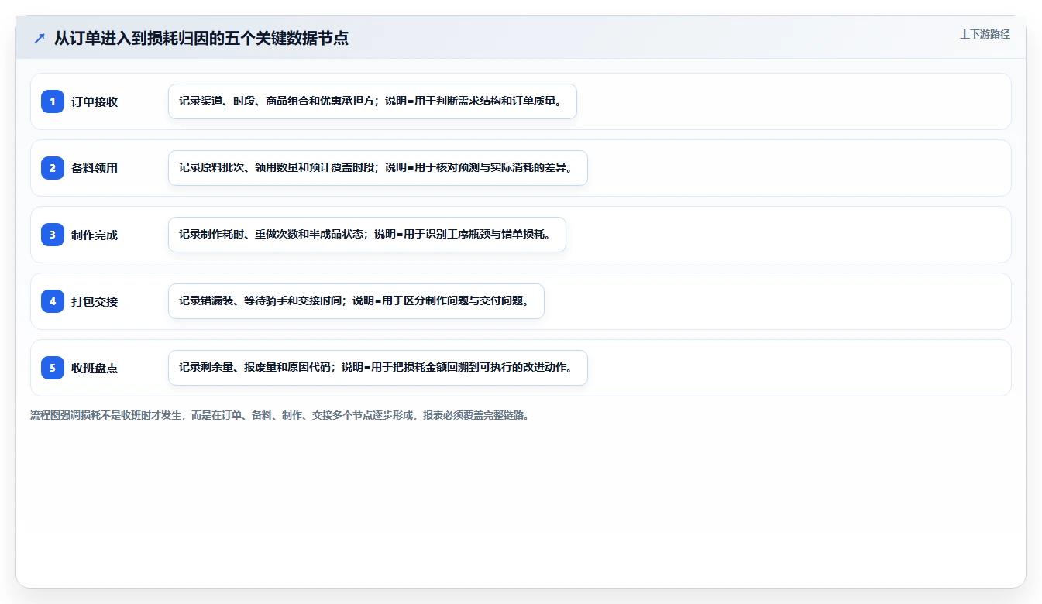Click step number 2 badge
Image resolution: width=1042 pixels, height=604 pixels.
53,168
